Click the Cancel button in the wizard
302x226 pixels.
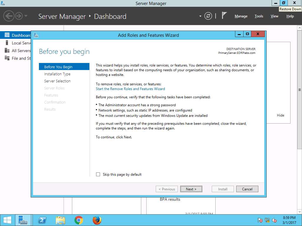[x=247, y=189]
